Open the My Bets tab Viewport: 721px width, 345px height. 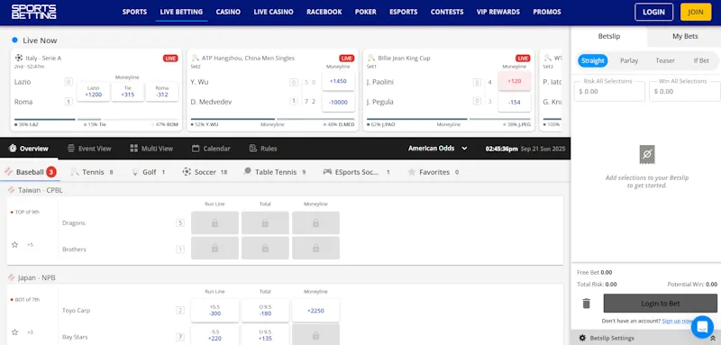(x=685, y=36)
